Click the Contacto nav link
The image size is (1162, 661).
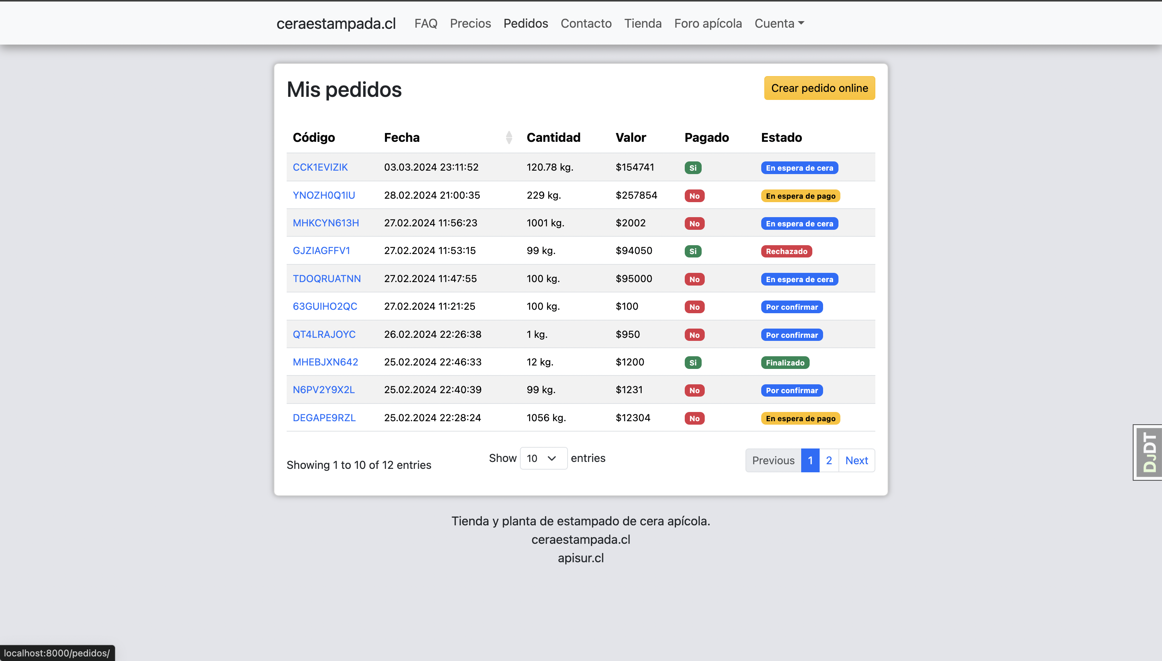[586, 23]
